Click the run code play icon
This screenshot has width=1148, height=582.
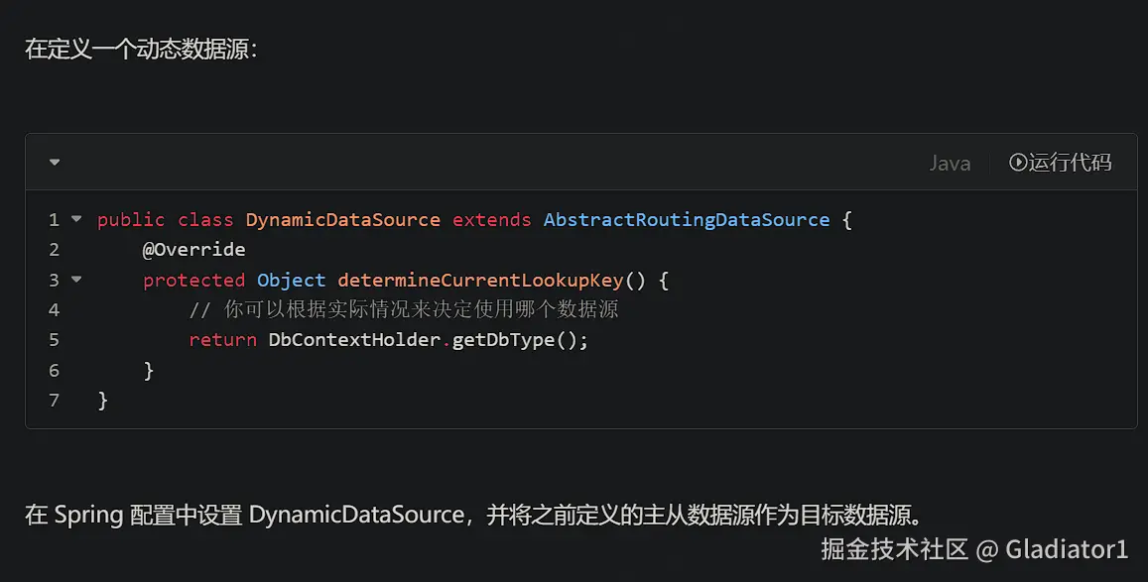(1017, 163)
